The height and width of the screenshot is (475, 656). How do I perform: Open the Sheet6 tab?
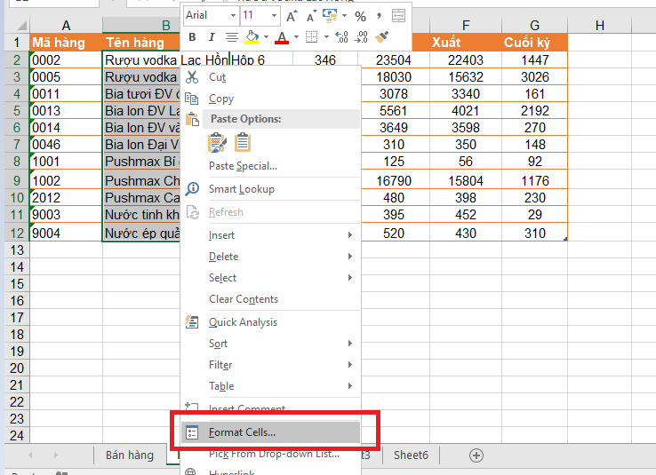point(411,455)
